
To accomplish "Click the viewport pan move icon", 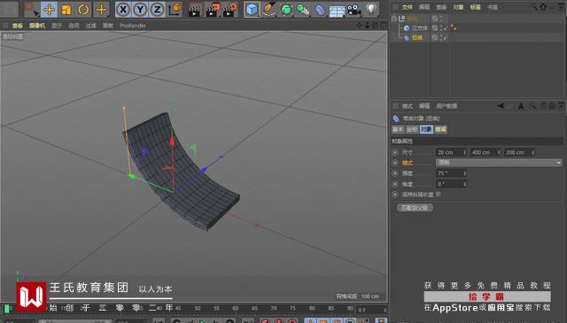I will 360,26.
